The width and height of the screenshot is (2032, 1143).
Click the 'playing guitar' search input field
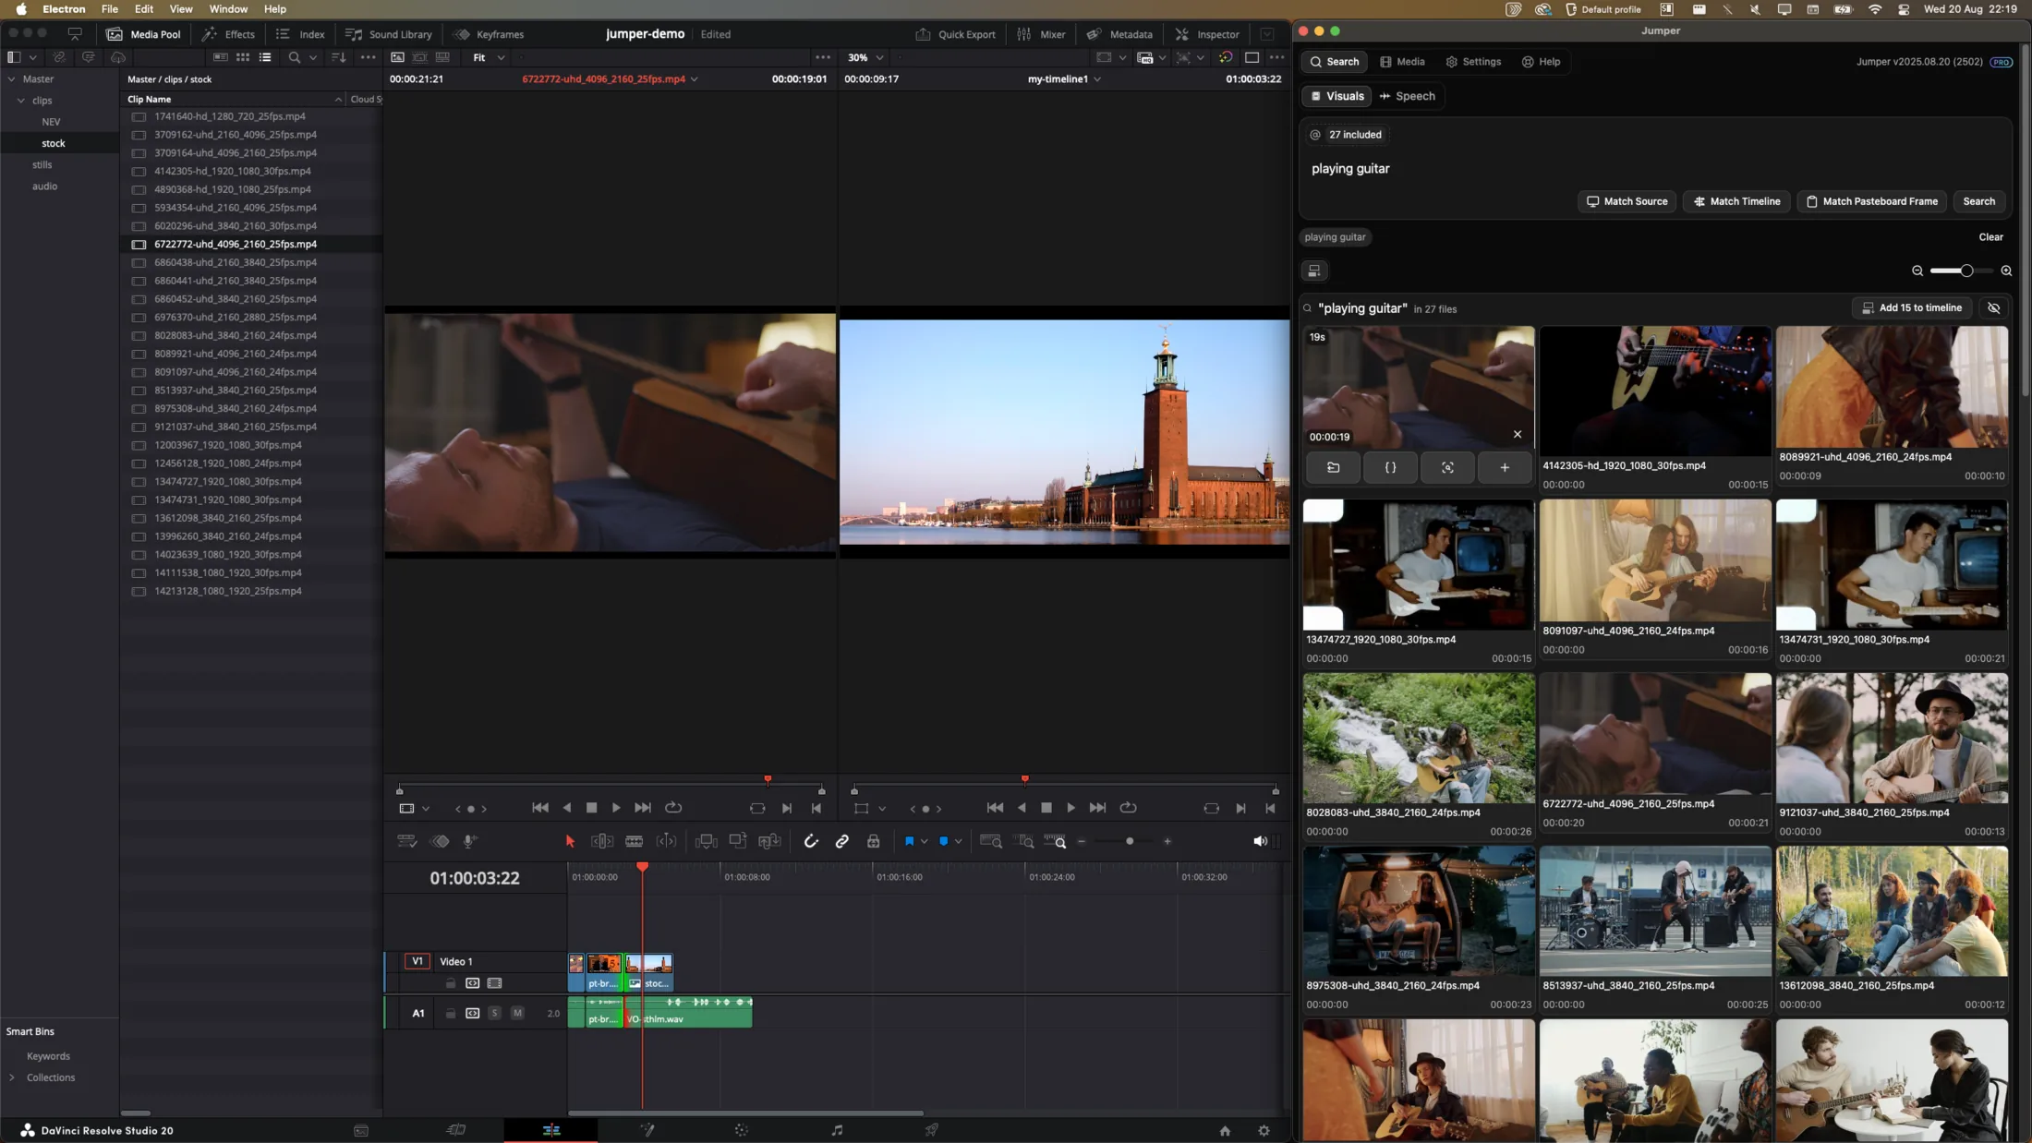tap(1654, 169)
